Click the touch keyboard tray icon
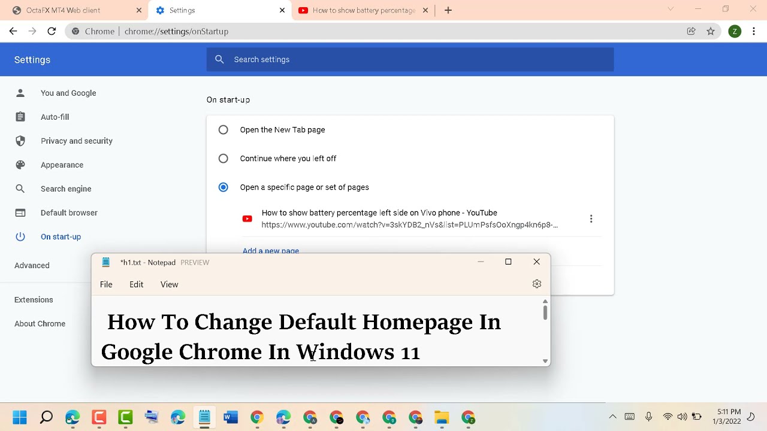Viewport: 767px width, 431px height. click(x=630, y=417)
